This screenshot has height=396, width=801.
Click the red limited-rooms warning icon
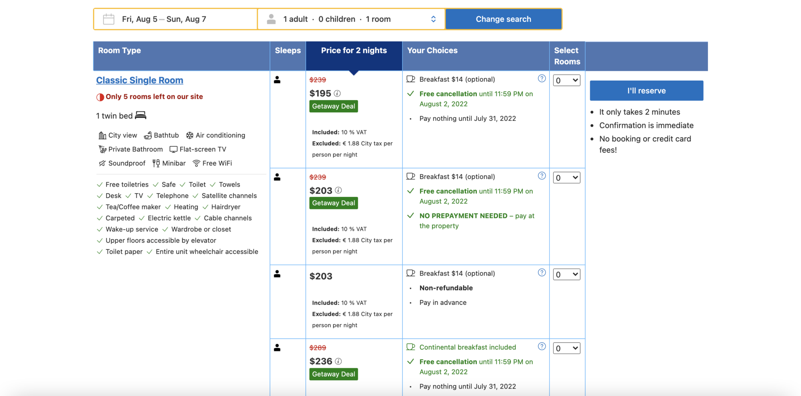tap(100, 97)
